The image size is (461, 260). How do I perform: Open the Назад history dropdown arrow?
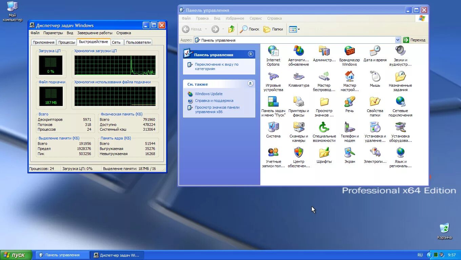point(206,29)
